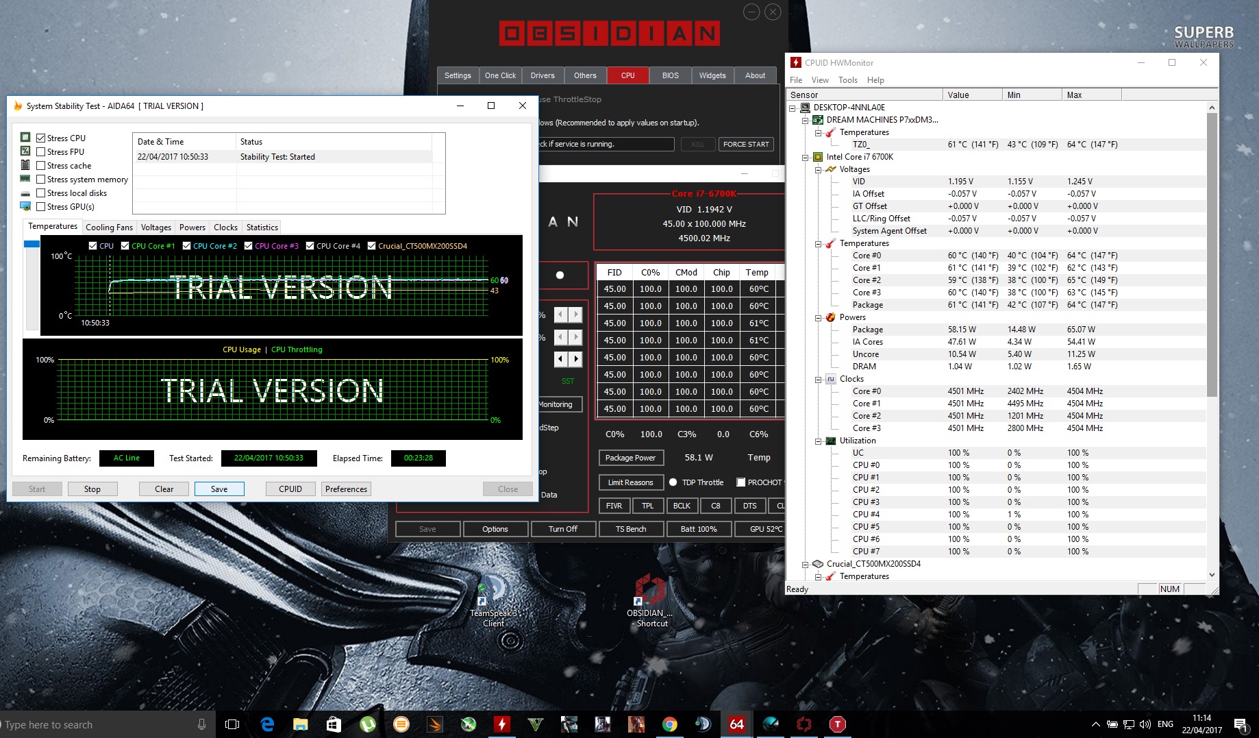
Task: Click the HWMonitor vertical scrollbar
Action: 1212,255
